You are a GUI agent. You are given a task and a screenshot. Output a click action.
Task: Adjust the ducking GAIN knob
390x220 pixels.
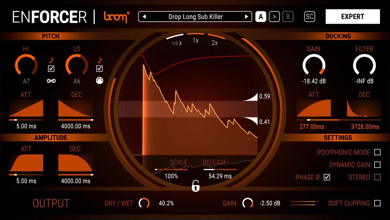pos(313,65)
